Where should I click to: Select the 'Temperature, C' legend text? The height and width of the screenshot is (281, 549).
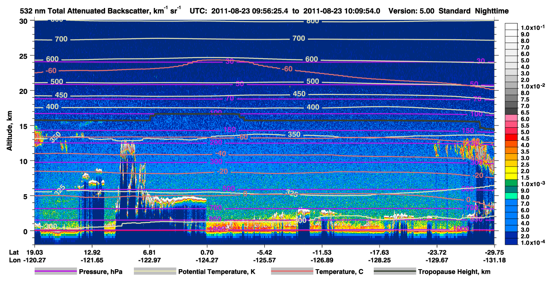point(339,272)
